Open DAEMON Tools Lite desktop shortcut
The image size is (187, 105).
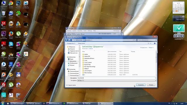4,66
